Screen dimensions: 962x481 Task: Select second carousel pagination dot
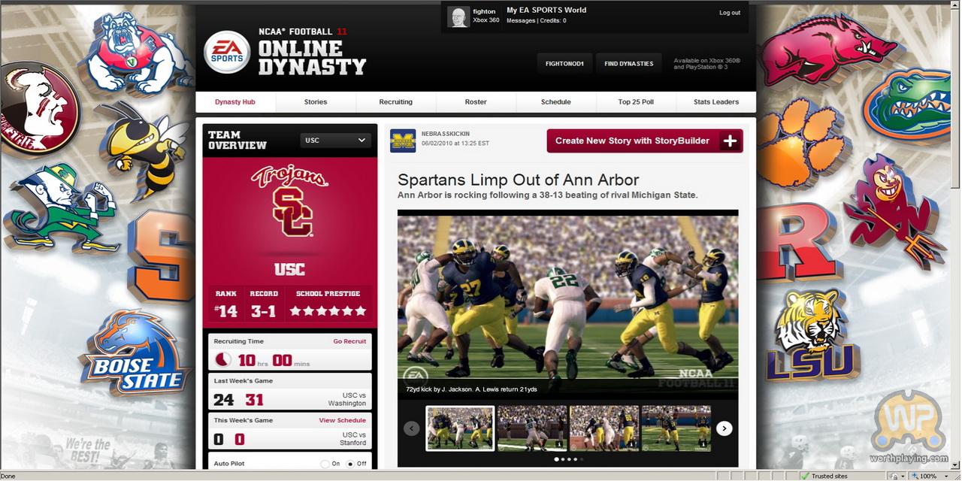click(x=562, y=458)
